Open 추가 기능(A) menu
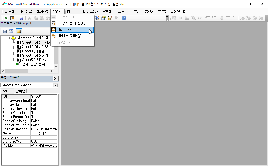The width and height of the screenshot is (268, 166). point(143,11)
